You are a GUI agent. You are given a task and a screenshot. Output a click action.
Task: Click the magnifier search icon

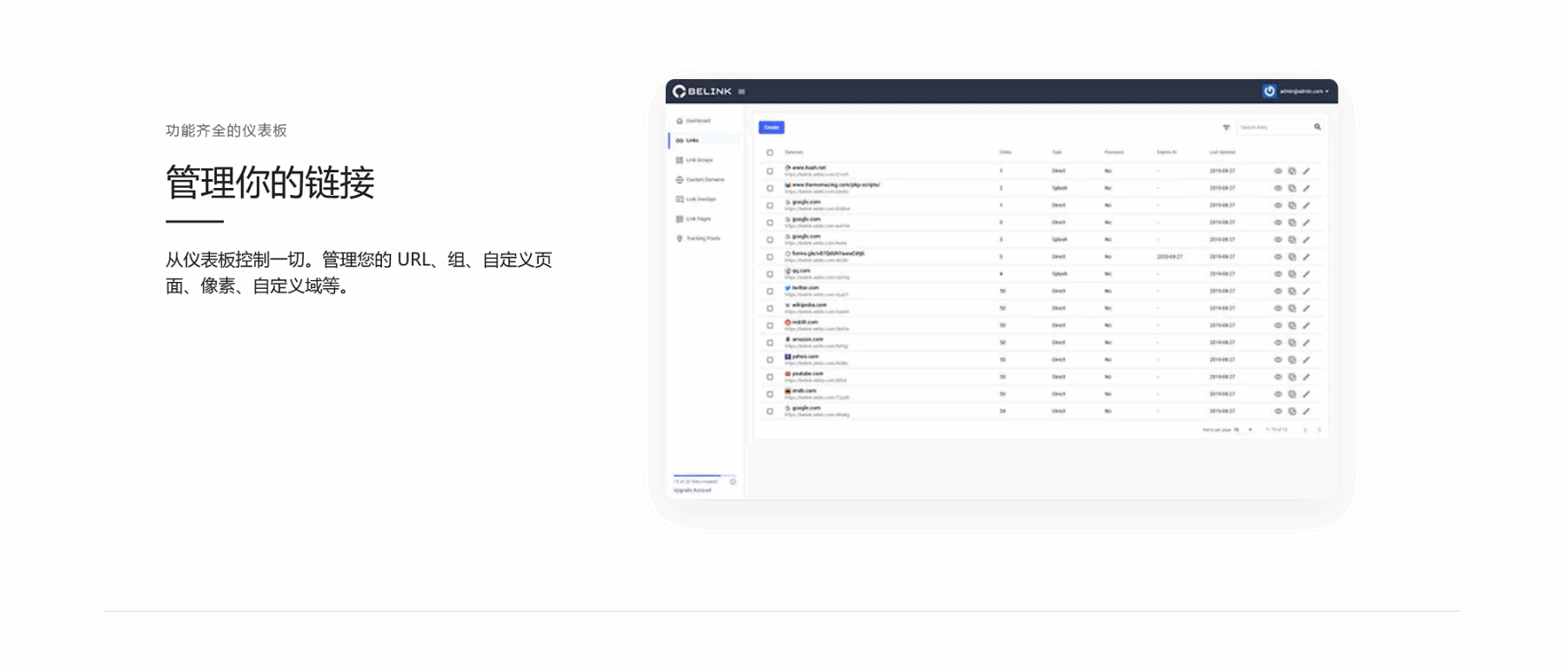click(1318, 127)
